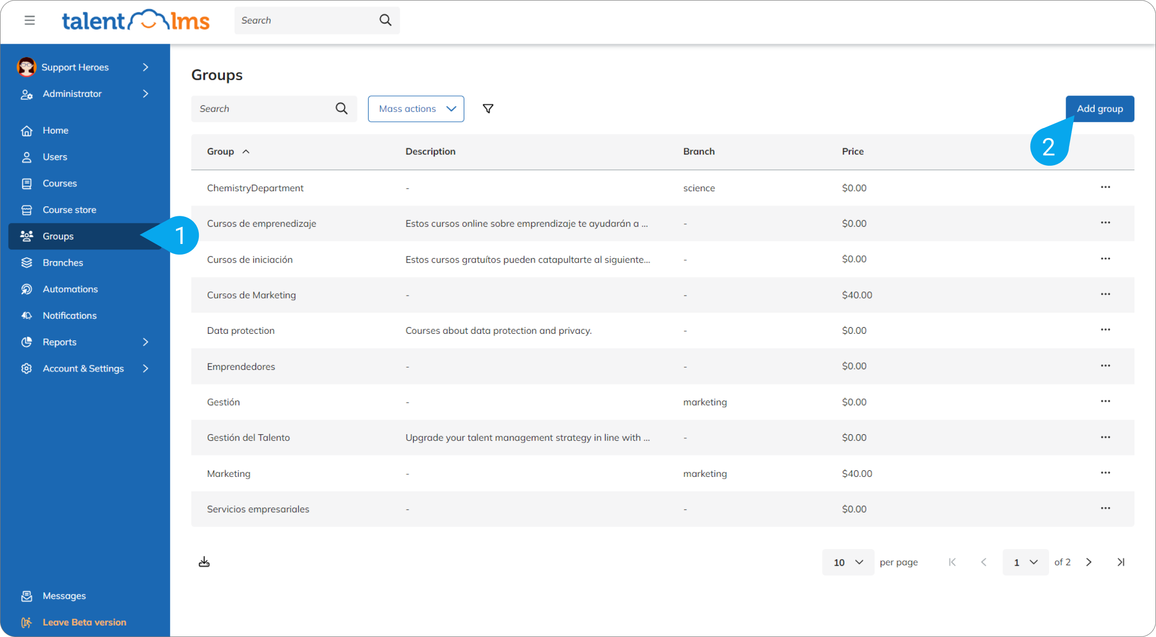Open the Groups menu item

pos(58,236)
